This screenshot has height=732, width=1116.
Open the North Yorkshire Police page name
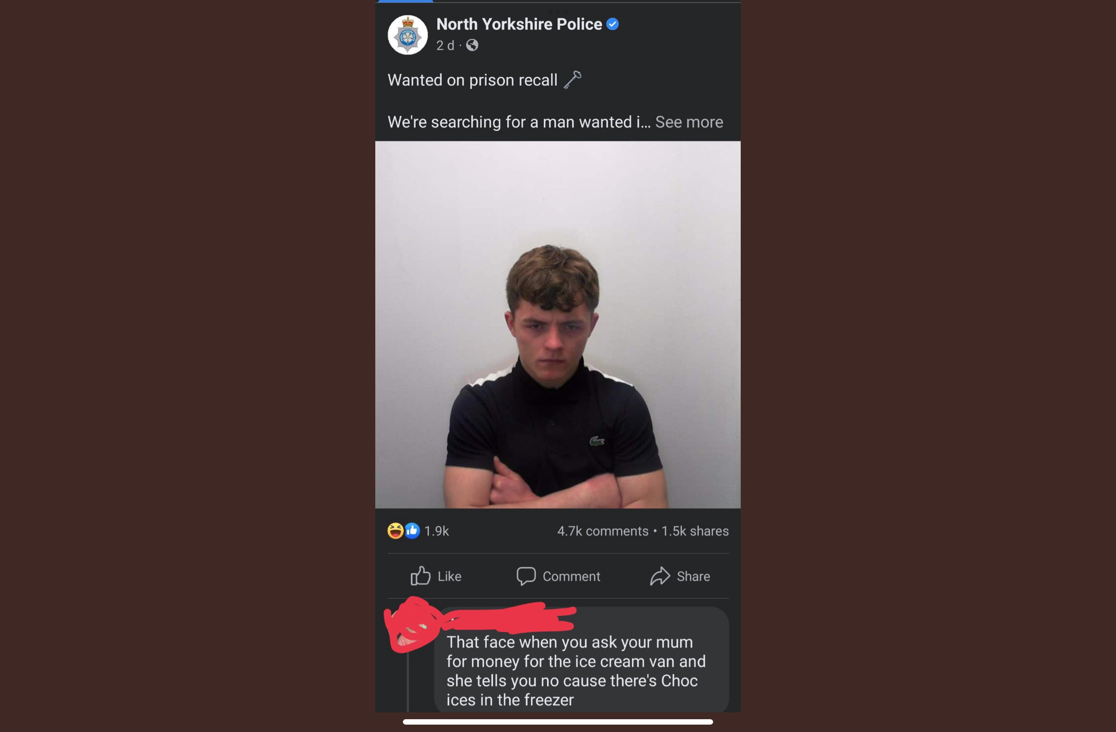pos(519,24)
